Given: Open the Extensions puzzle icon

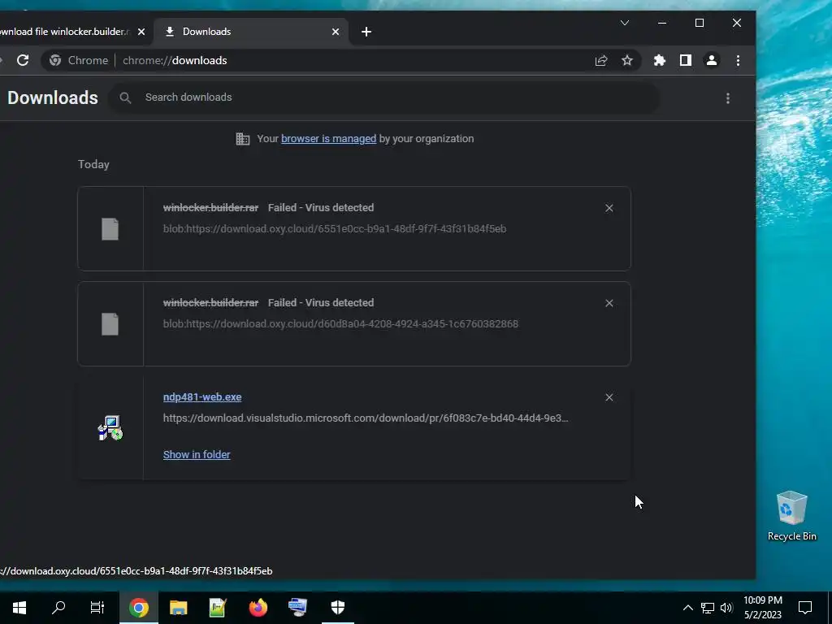Looking at the screenshot, I should coord(660,60).
